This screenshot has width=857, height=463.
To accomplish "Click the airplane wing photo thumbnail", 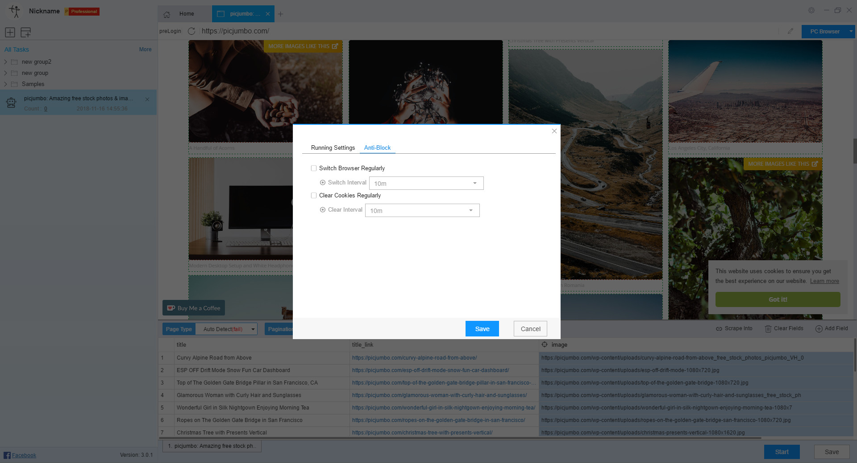I will point(745,91).
